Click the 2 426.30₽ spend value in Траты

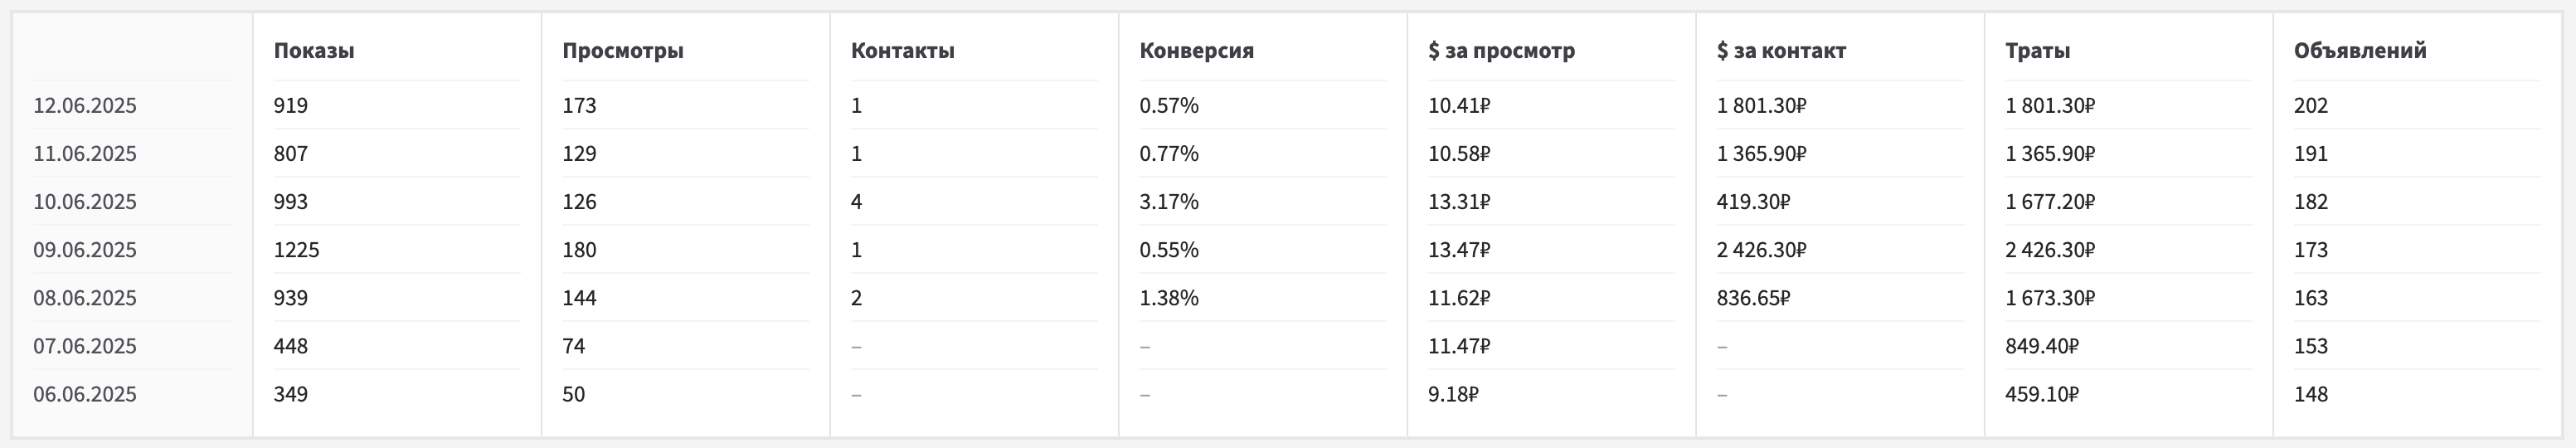2050,249
